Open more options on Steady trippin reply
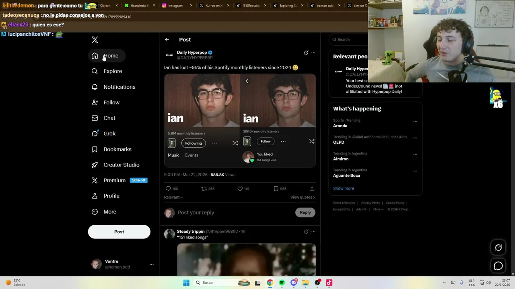Viewport: 515px width, 289px height. tap(313, 232)
